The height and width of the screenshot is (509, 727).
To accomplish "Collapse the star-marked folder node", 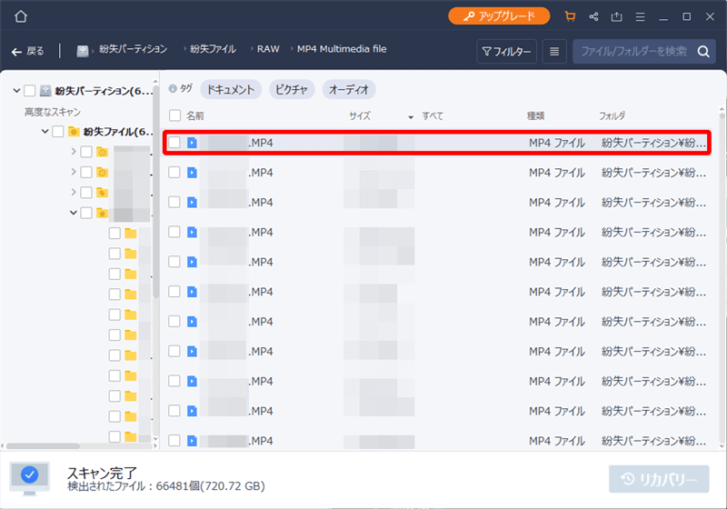I will pos(74,213).
